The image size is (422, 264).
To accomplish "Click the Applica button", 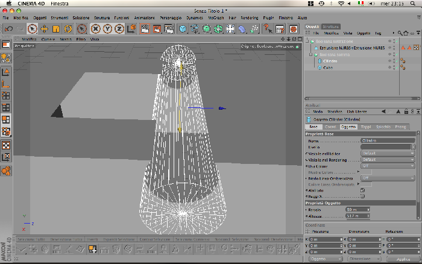I will point(403,259).
